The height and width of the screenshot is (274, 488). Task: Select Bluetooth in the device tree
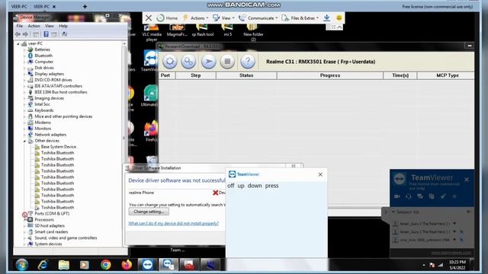pos(43,56)
